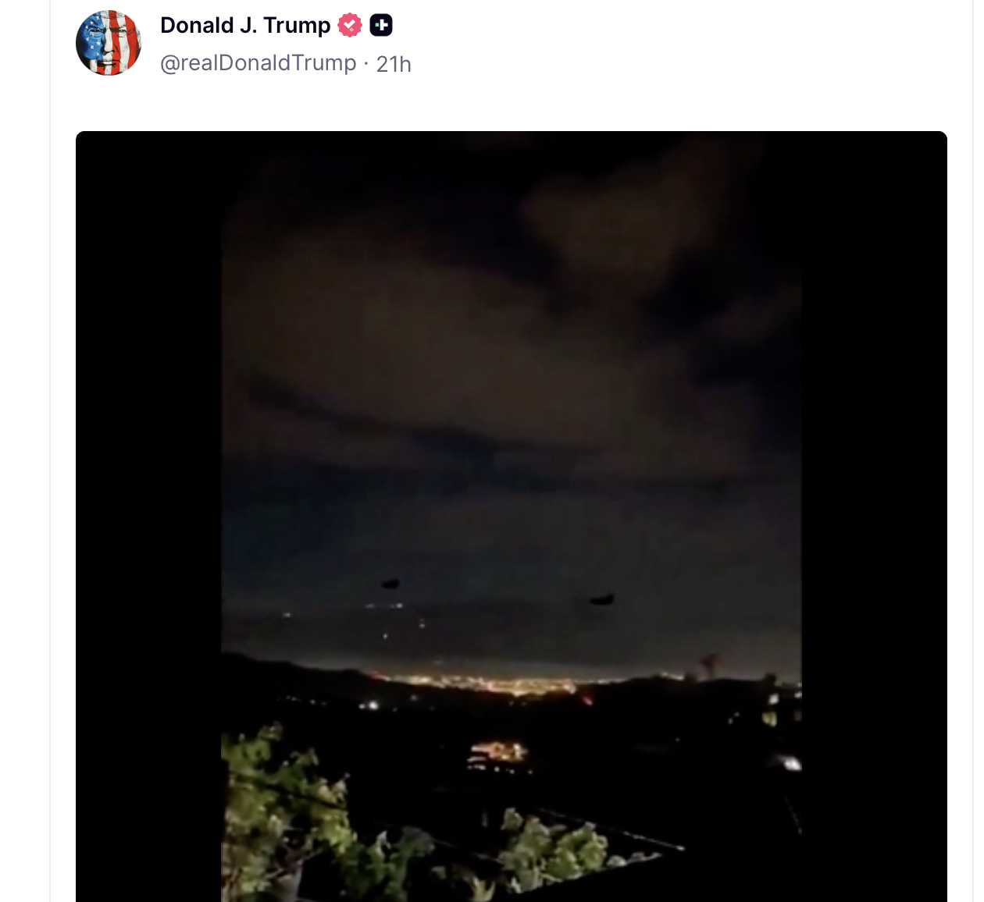The width and height of the screenshot is (984, 902).
Task: Click the right dark object in the sky
Action: coord(601,599)
